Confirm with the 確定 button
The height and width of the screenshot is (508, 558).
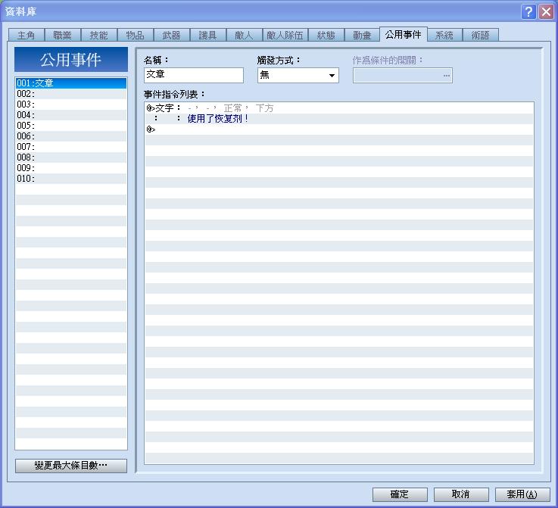400,494
